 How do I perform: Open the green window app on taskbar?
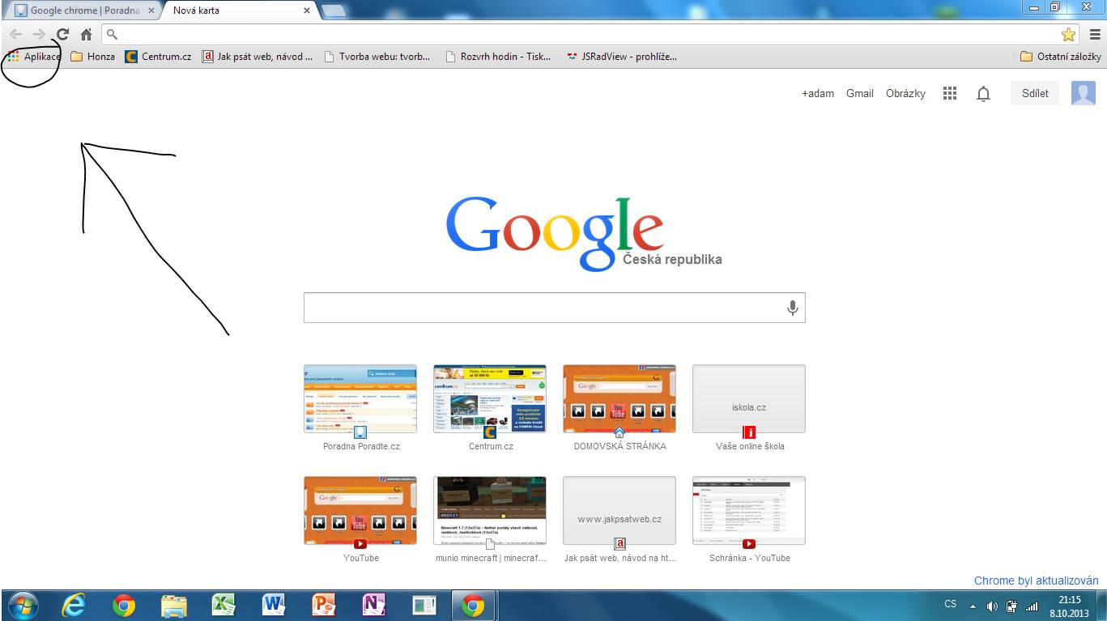[x=424, y=606]
